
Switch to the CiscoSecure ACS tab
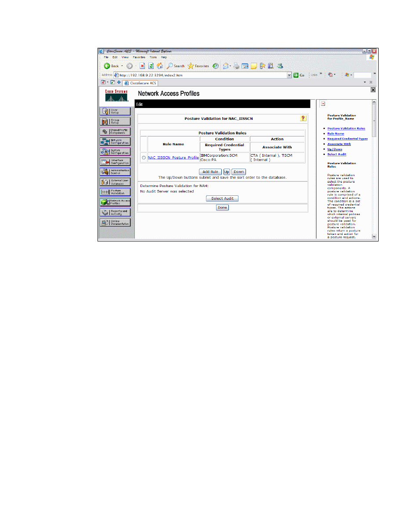click(x=140, y=83)
